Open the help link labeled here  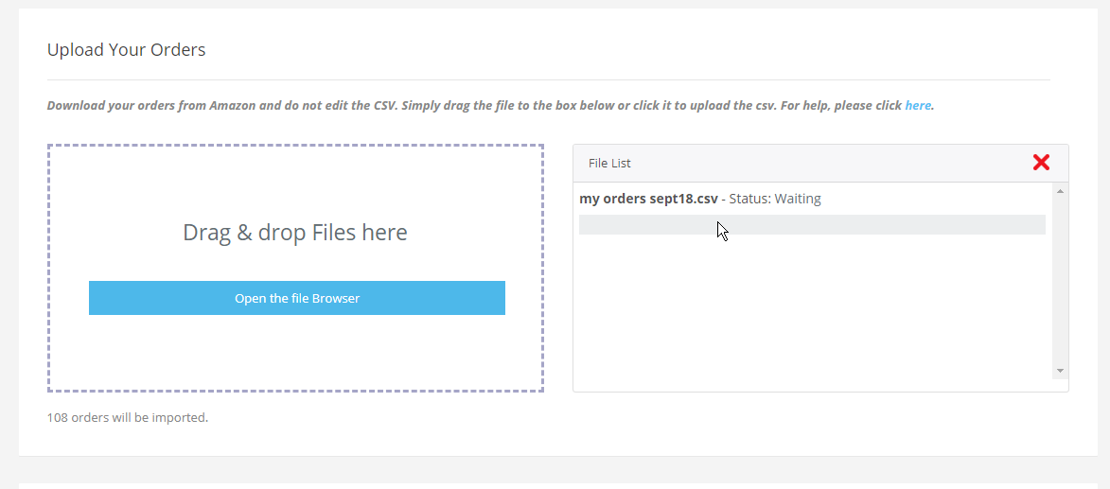coord(918,105)
